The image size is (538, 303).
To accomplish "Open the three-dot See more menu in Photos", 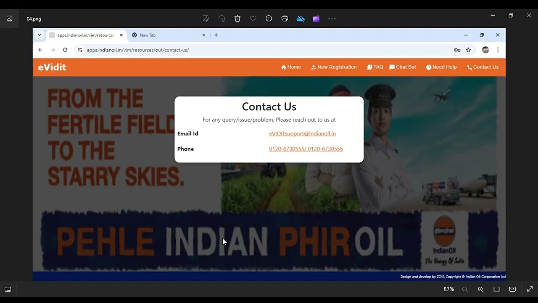I will [332, 19].
